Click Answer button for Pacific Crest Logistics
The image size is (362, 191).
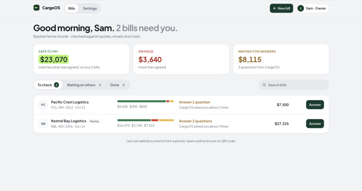point(315,105)
